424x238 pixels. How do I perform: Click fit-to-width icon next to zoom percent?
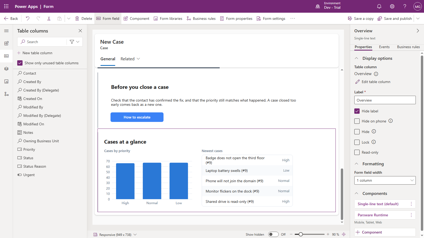344,235
